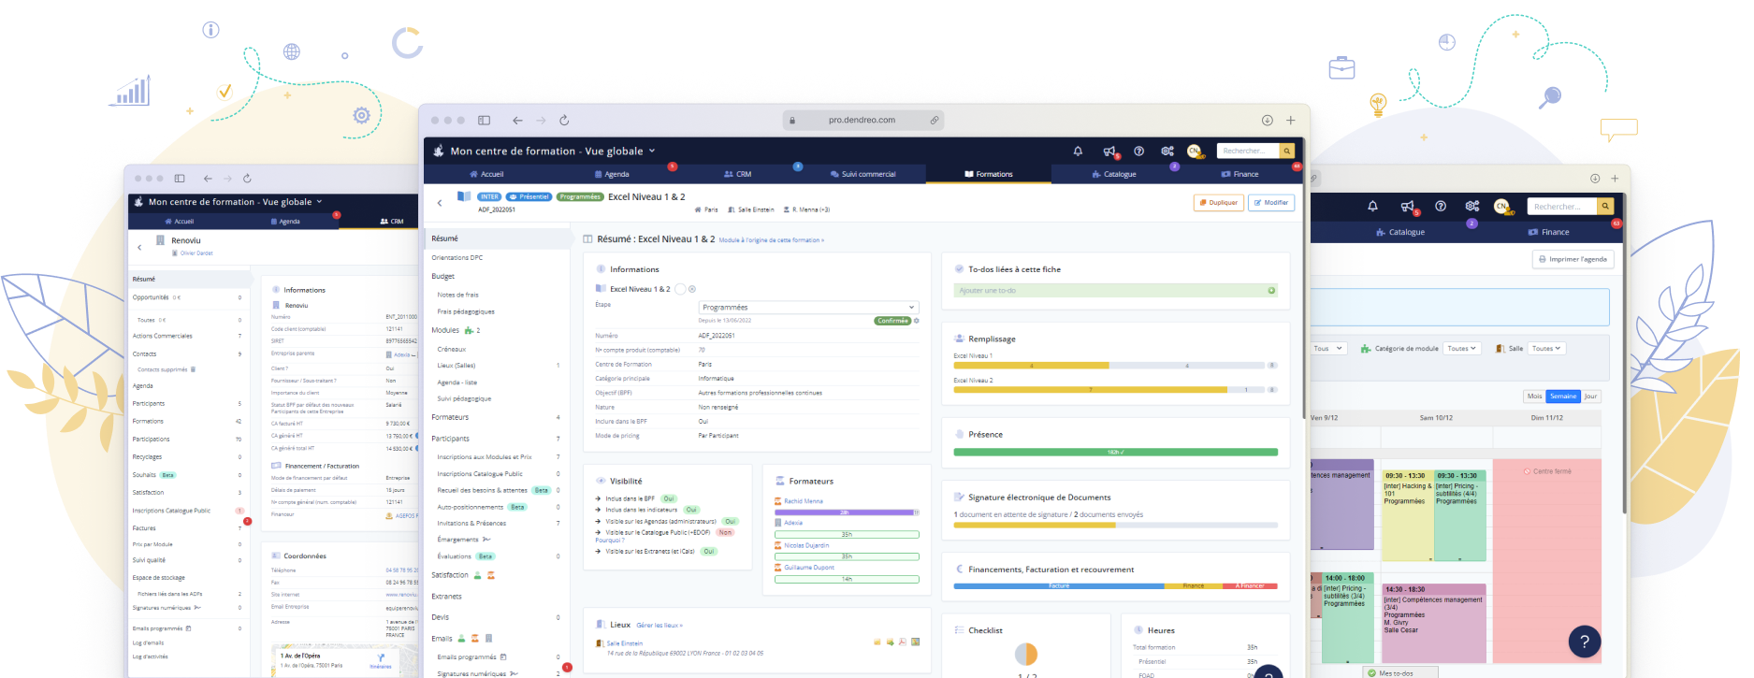Open Accueil tab in center window
Screen dimensions: 1754x678
click(486, 174)
